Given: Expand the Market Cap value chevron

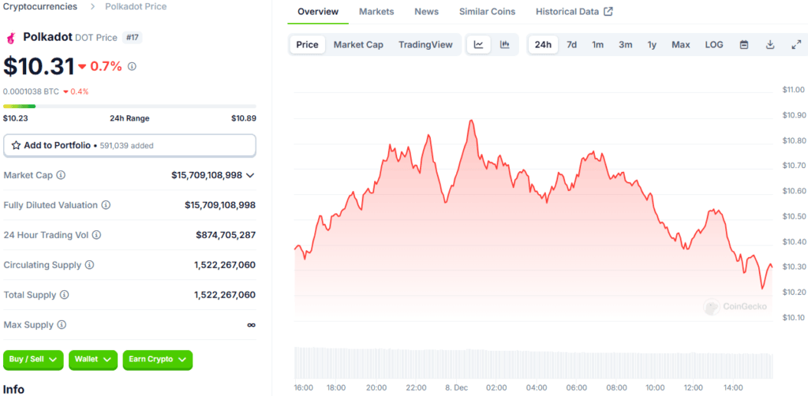Looking at the screenshot, I should point(250,175).
